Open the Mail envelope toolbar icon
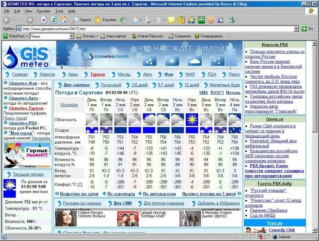Viewport: 319px width, 241px height. [135, 20]
